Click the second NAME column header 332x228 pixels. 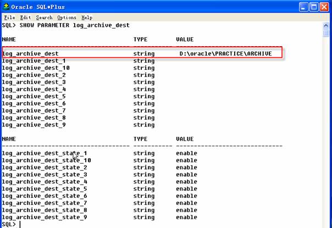tap(9, 139)
